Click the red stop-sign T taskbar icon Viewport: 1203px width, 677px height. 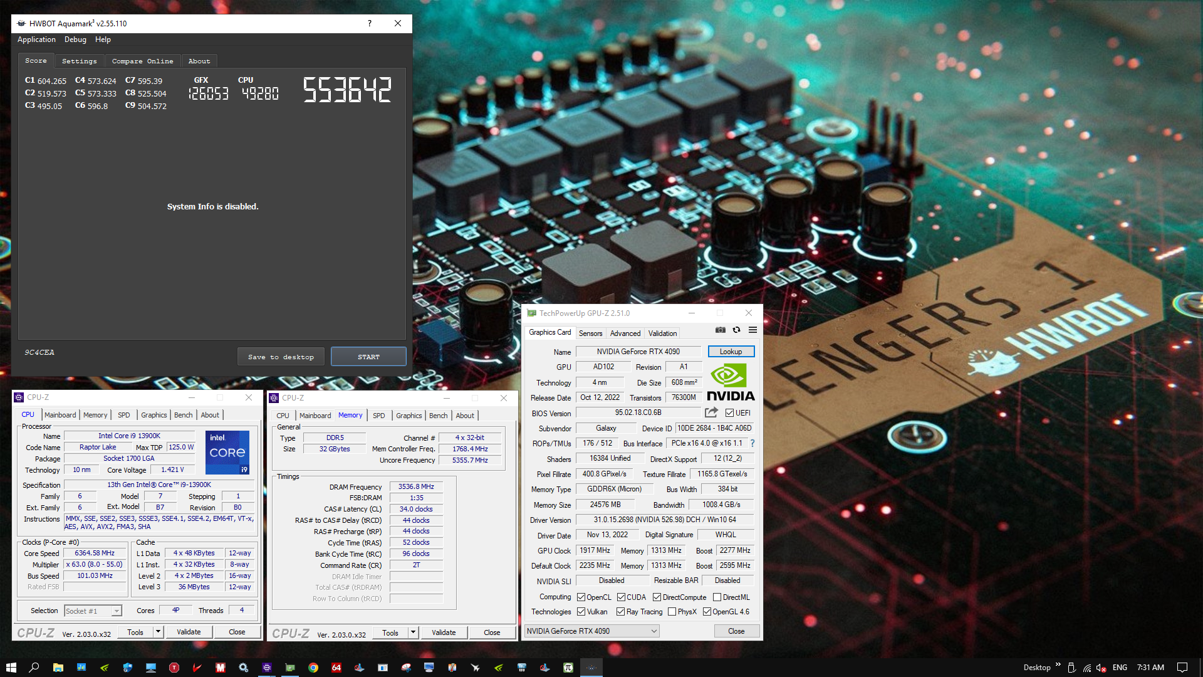point(174,668)
